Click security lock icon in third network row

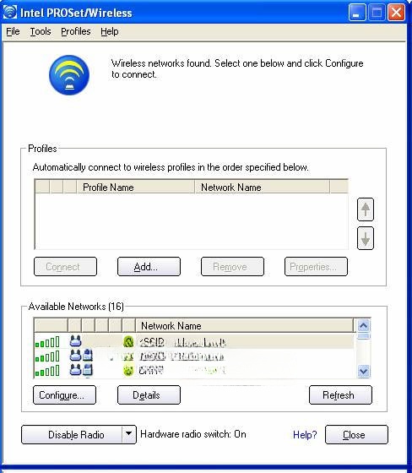88,370
